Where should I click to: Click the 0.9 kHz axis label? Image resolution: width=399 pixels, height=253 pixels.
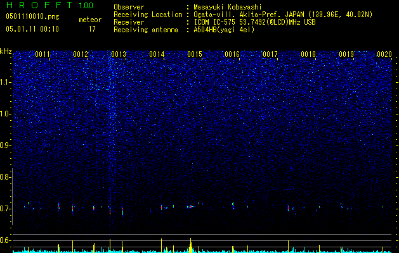6,145
